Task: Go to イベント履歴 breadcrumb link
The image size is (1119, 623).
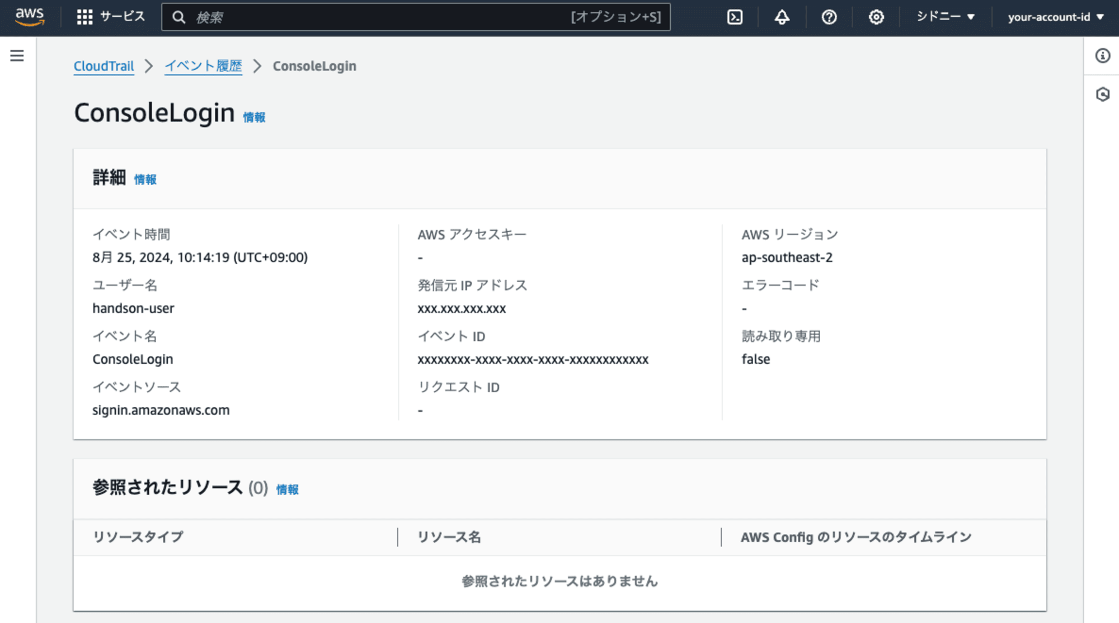Action: (203, 66)
